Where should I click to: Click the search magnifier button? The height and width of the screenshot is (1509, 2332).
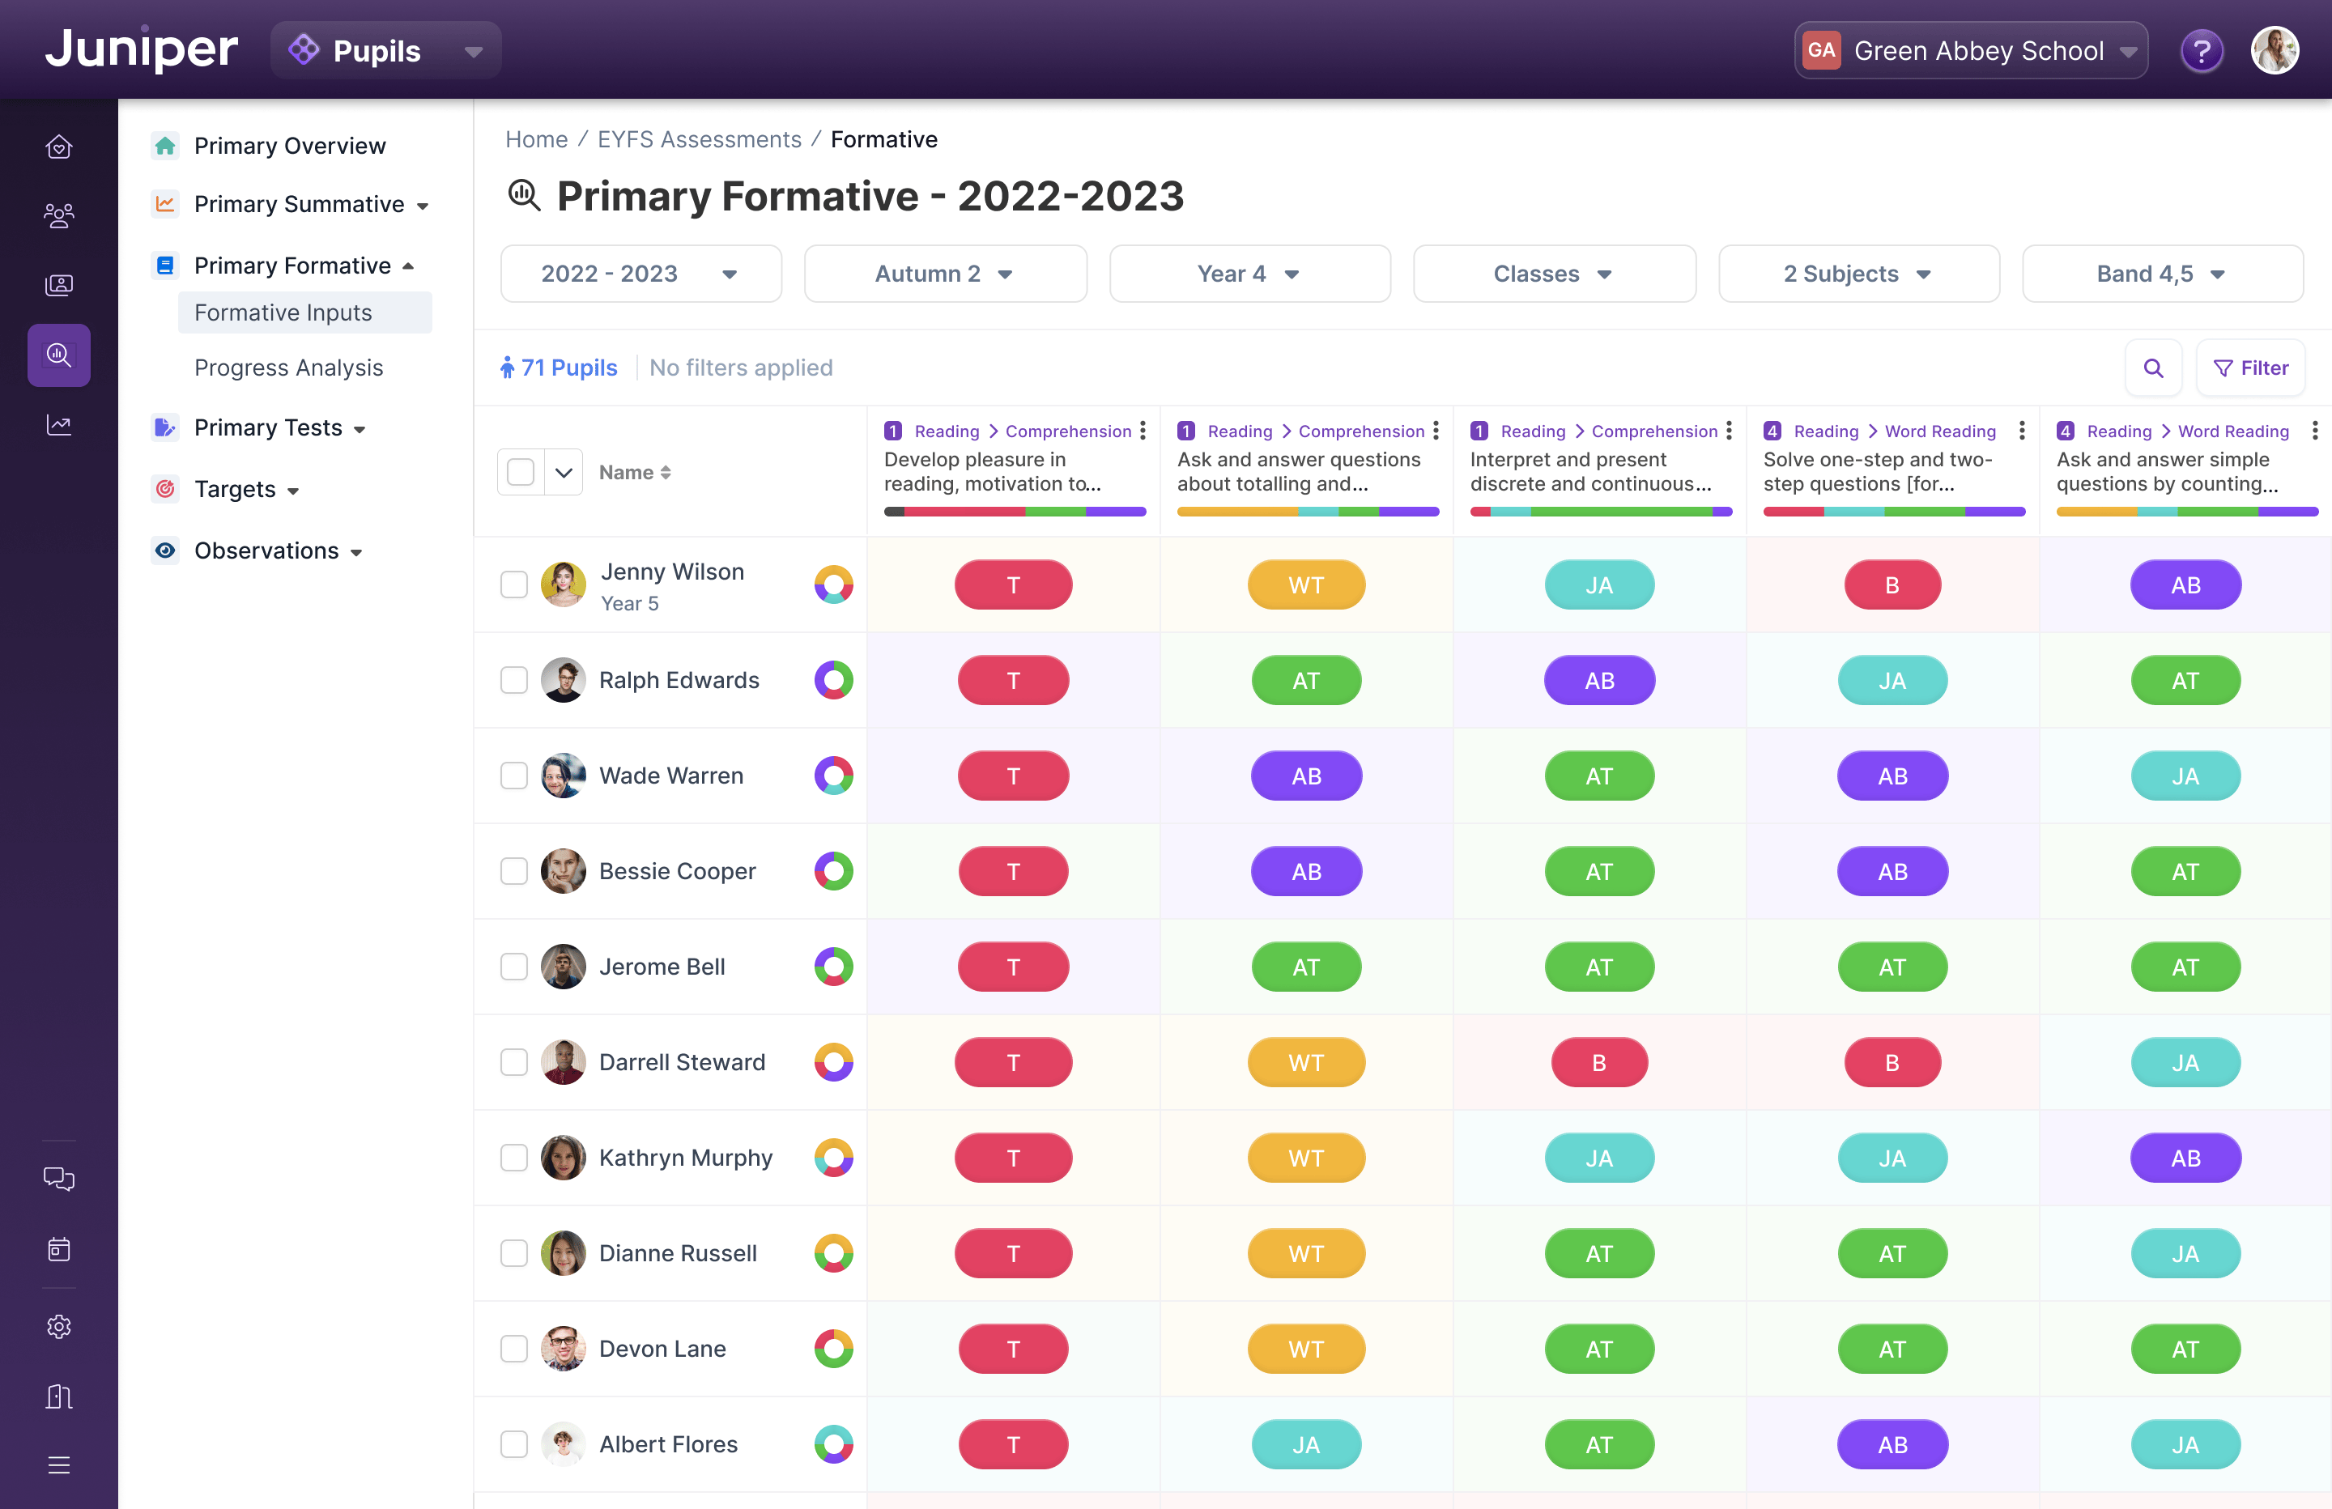2153,368
